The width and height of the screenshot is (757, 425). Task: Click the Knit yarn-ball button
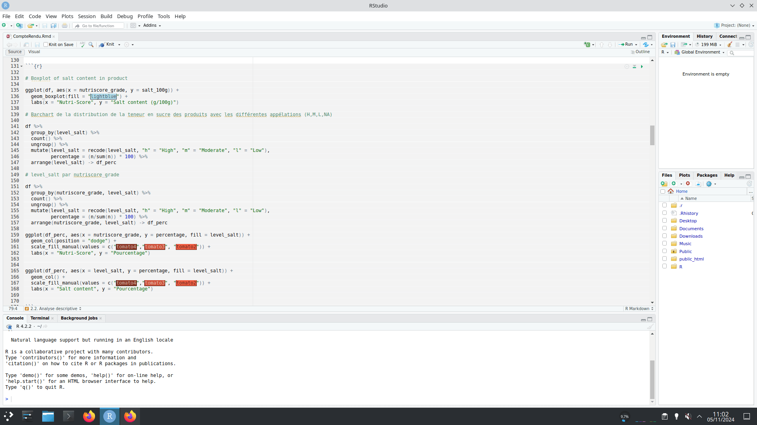tap(107, 45)
